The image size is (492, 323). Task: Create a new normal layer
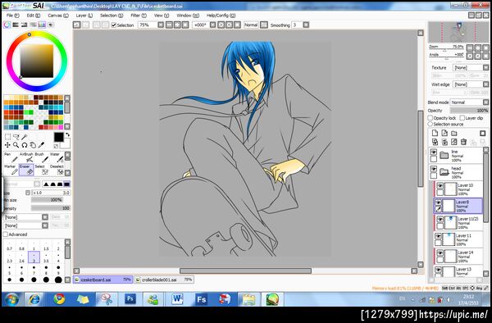coord(435,134)
